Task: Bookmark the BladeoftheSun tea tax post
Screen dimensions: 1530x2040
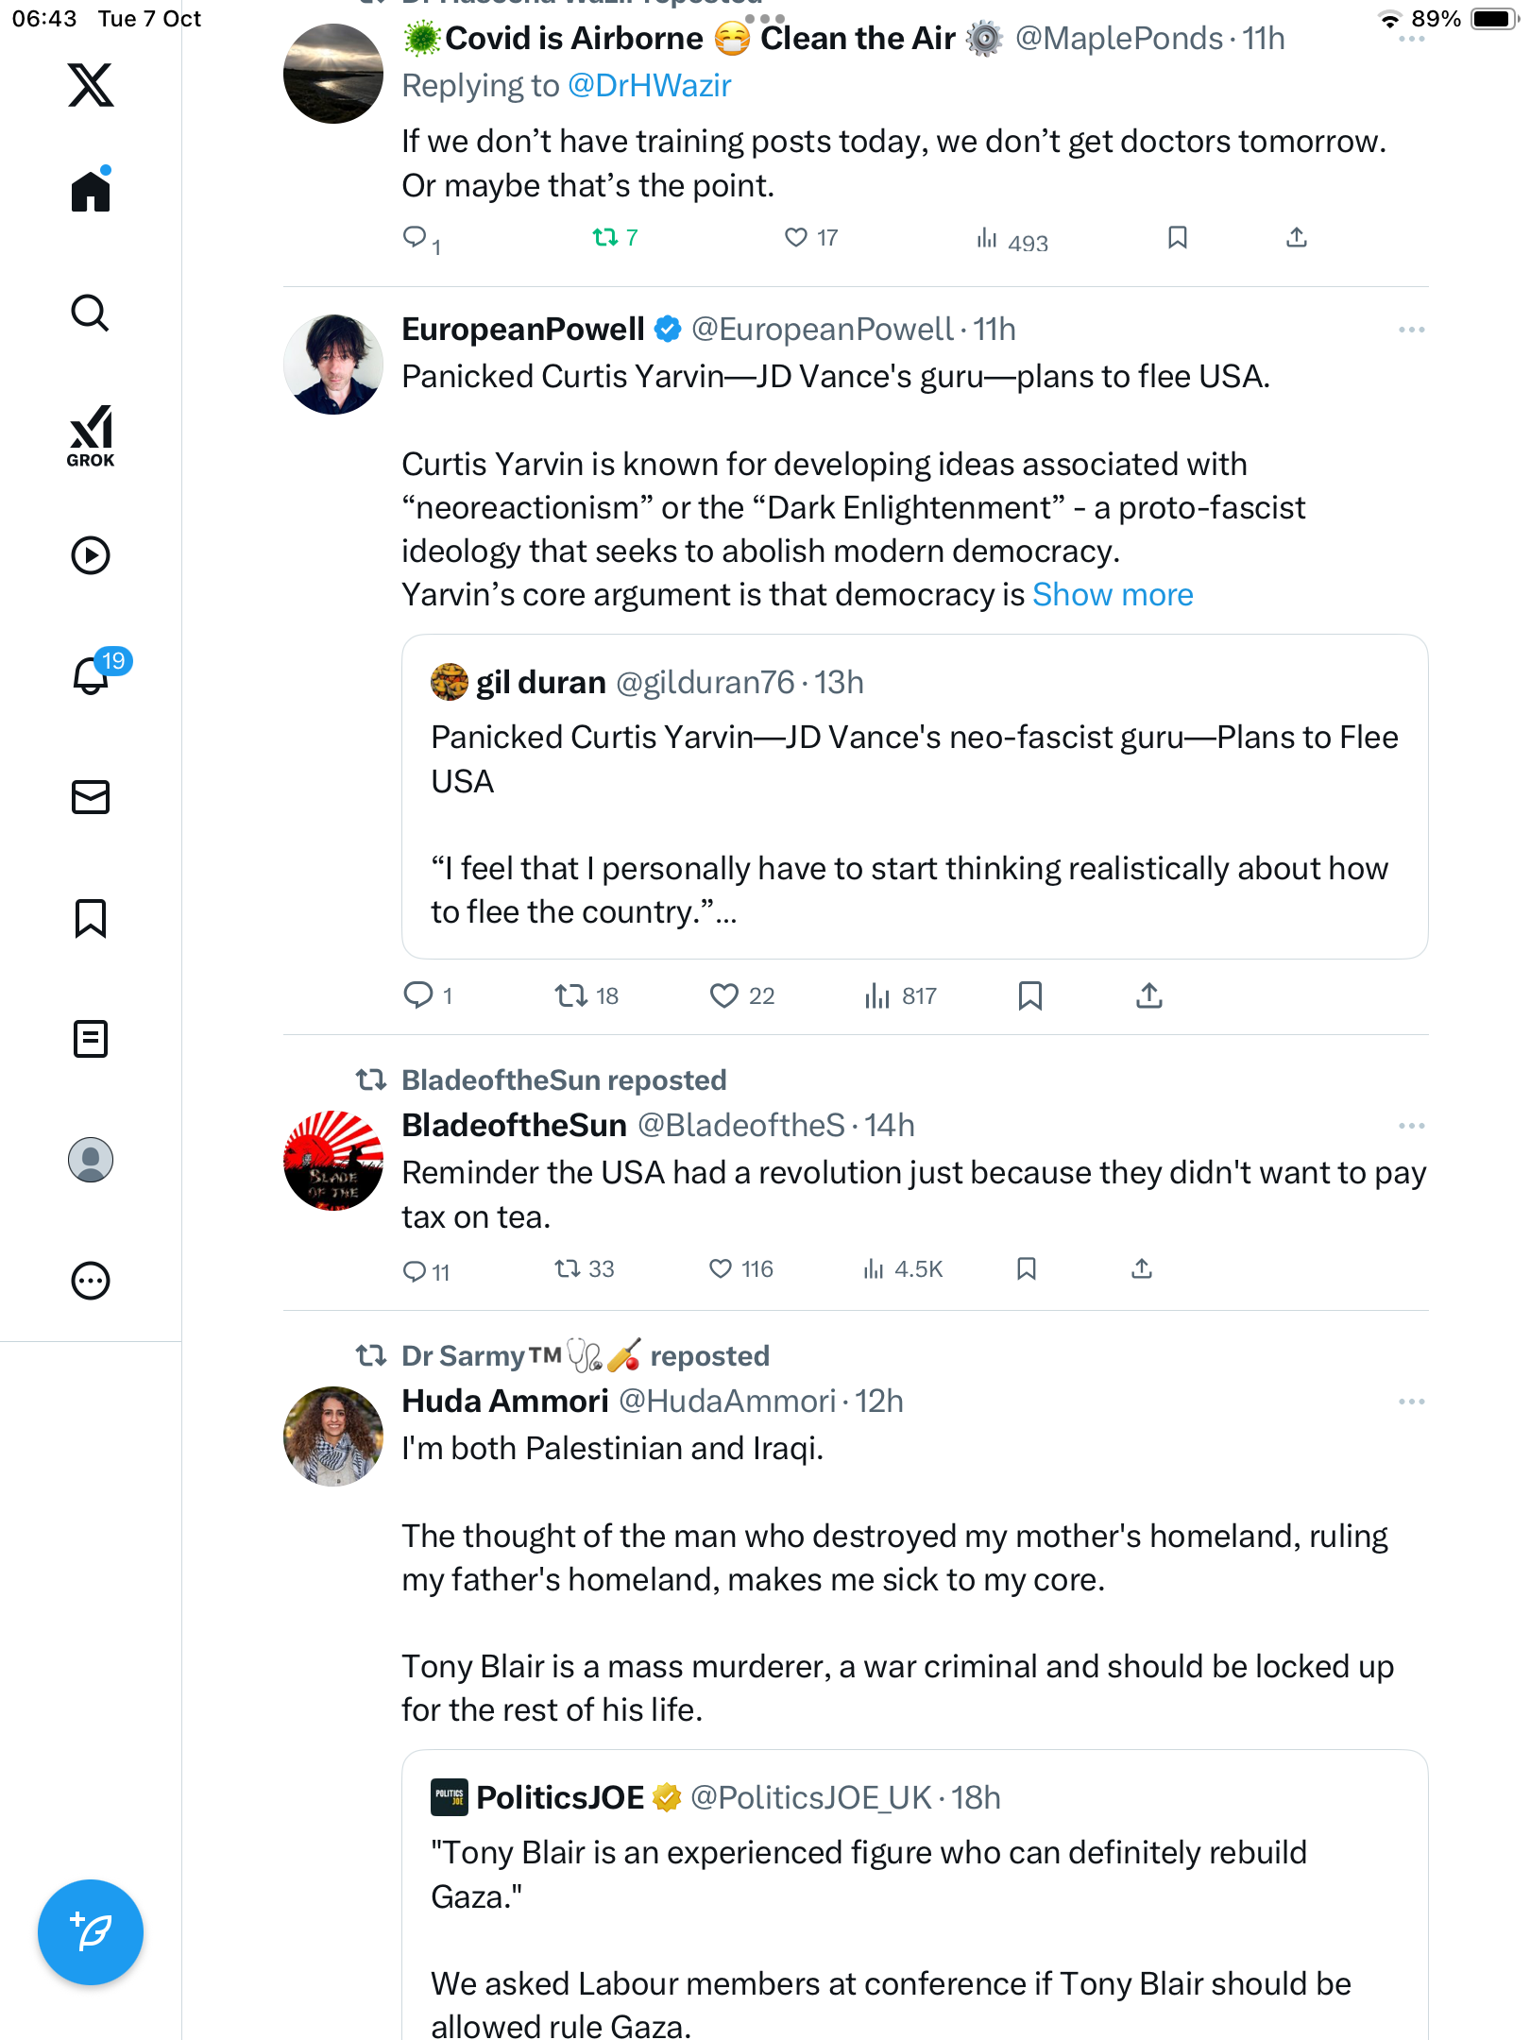Action: pos(1027,1268)
